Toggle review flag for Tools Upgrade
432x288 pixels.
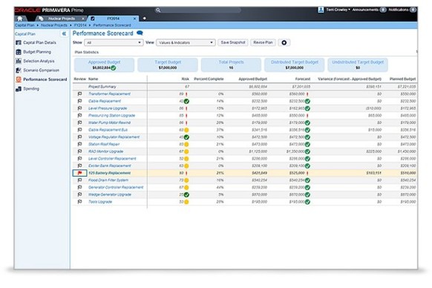[x=79, y=202]
